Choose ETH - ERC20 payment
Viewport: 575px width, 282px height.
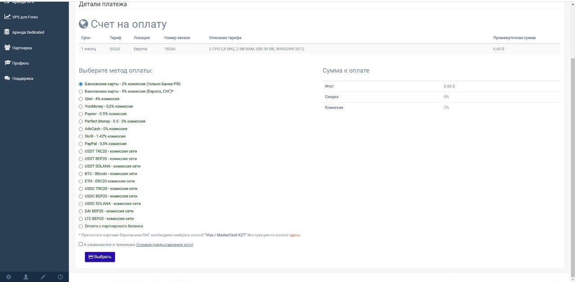click(81, 181)
